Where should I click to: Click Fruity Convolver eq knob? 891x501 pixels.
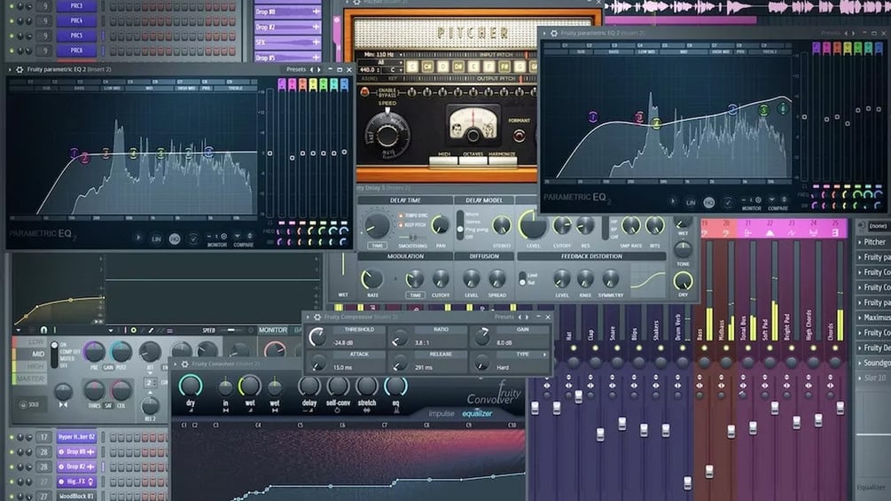tap(395, 387)
